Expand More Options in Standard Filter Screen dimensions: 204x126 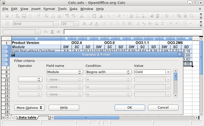[x=30, y=108]
